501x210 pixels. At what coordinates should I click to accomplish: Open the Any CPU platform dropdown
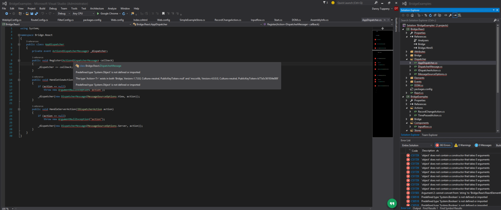point(83,13)
